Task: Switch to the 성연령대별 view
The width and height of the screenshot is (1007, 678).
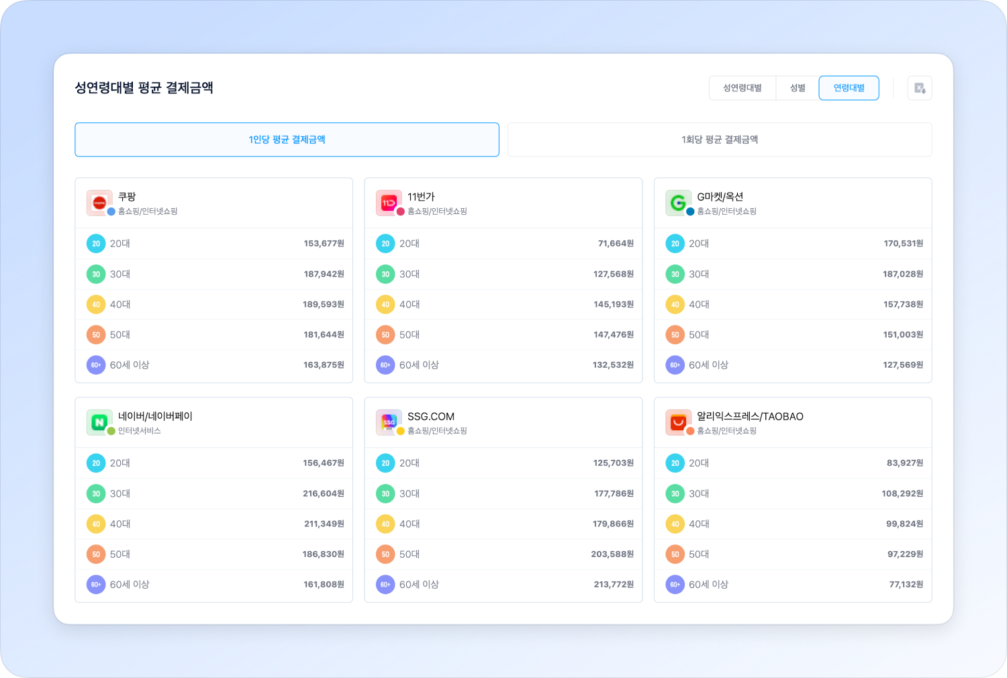Action: point(742,88)
